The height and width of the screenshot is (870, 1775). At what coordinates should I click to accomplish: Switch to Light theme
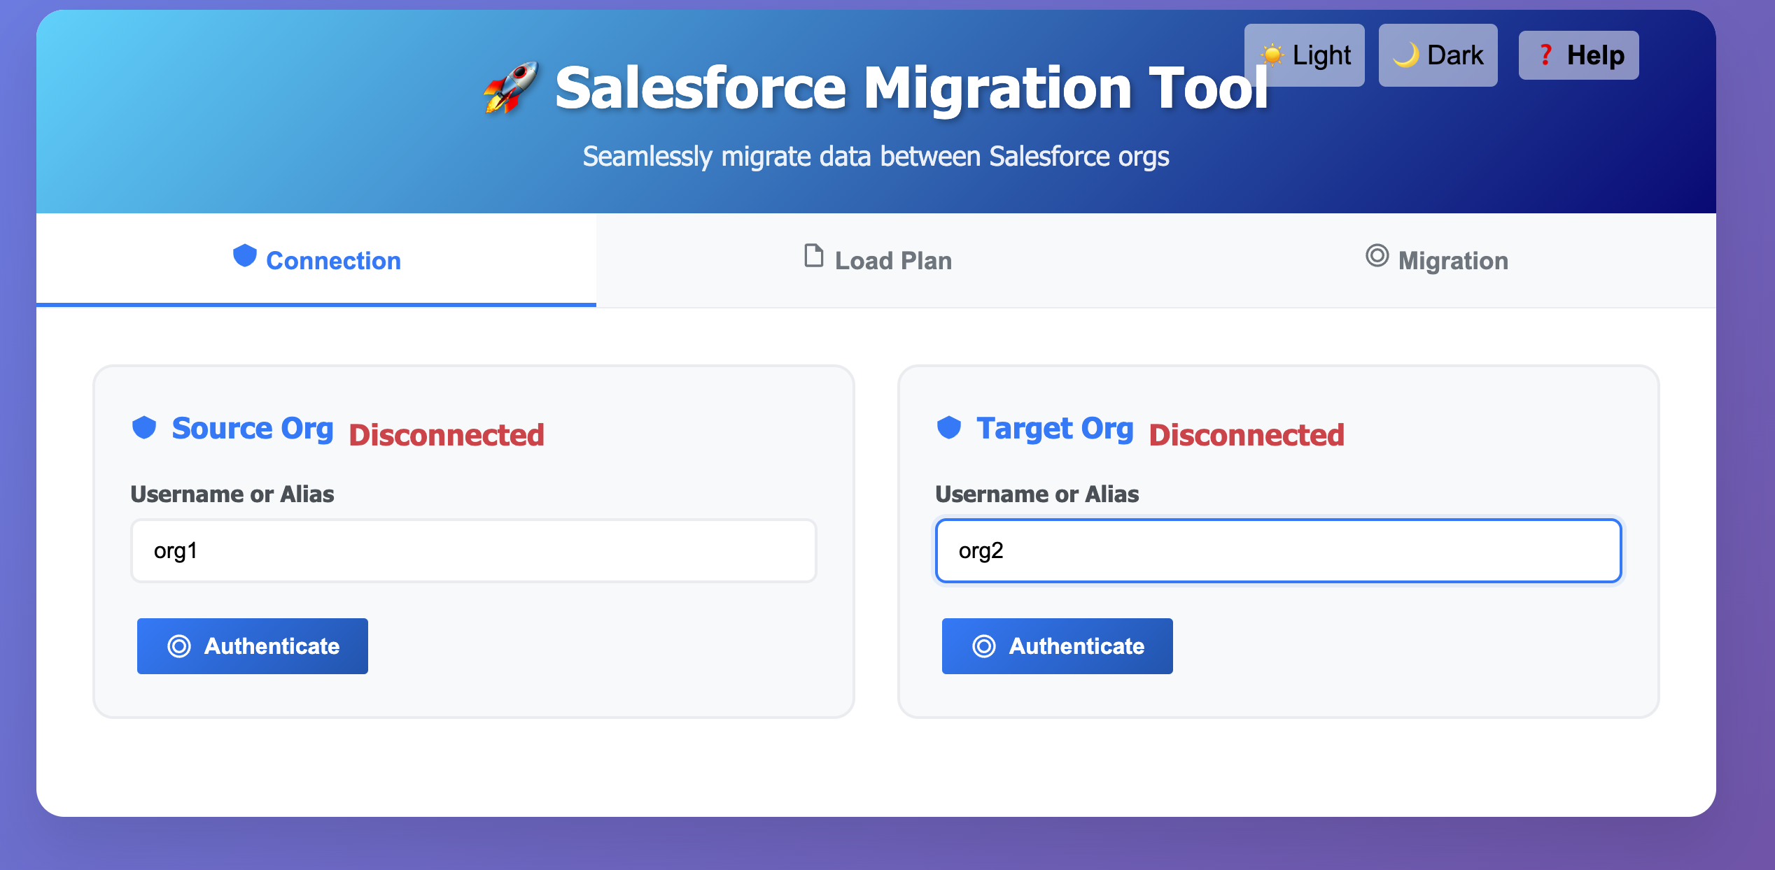click(1305, 55)
